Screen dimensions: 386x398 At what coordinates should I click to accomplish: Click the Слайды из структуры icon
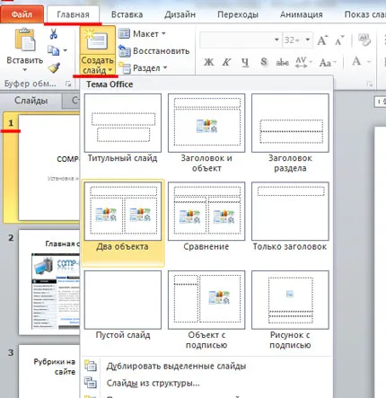click(90, 383)
